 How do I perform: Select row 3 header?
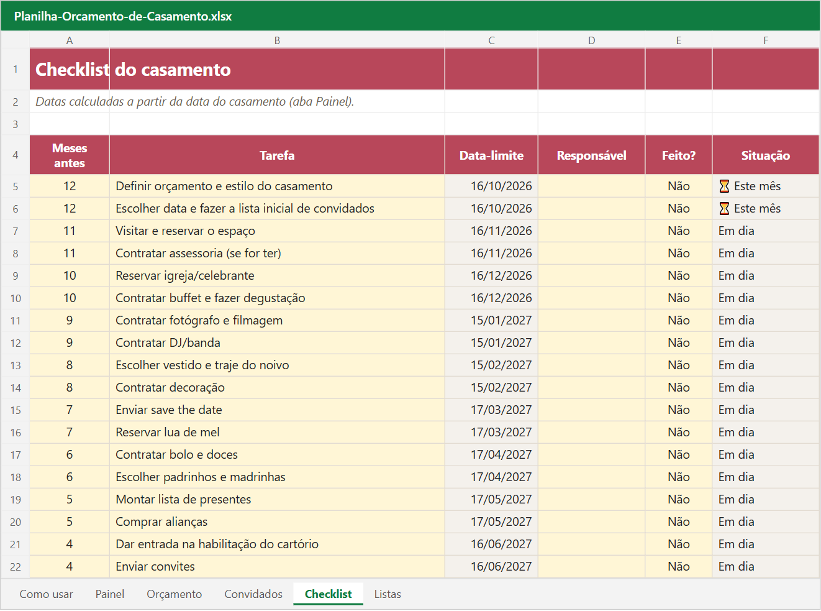(16, 124)
